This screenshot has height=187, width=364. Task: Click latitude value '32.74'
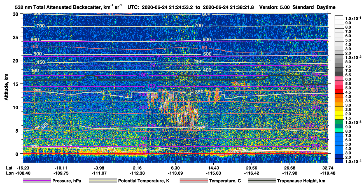[x=328, y=168]
